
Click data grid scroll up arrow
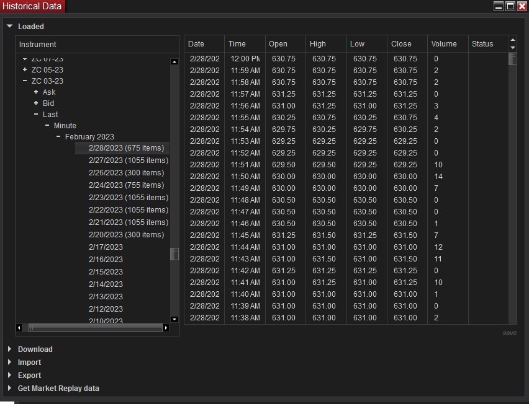tap(513, 40)
